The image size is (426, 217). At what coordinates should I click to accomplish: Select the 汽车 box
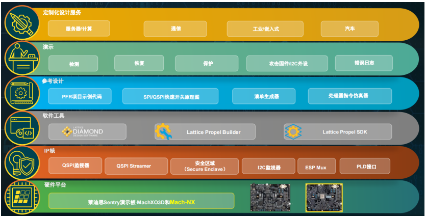[349, 29]
